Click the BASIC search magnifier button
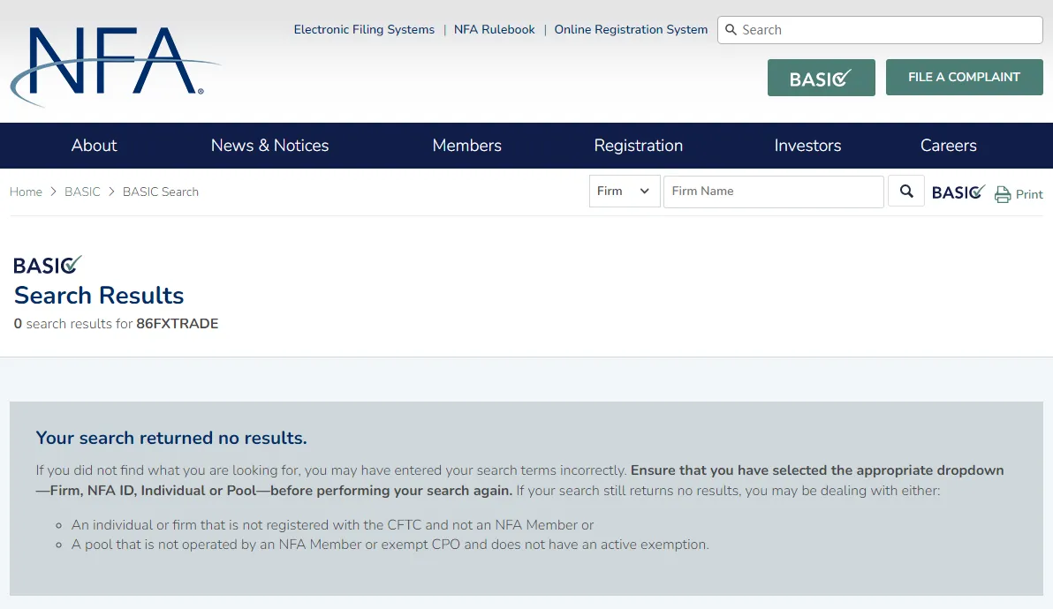This screenshot has height=609, width=1053. pos(906,192)
